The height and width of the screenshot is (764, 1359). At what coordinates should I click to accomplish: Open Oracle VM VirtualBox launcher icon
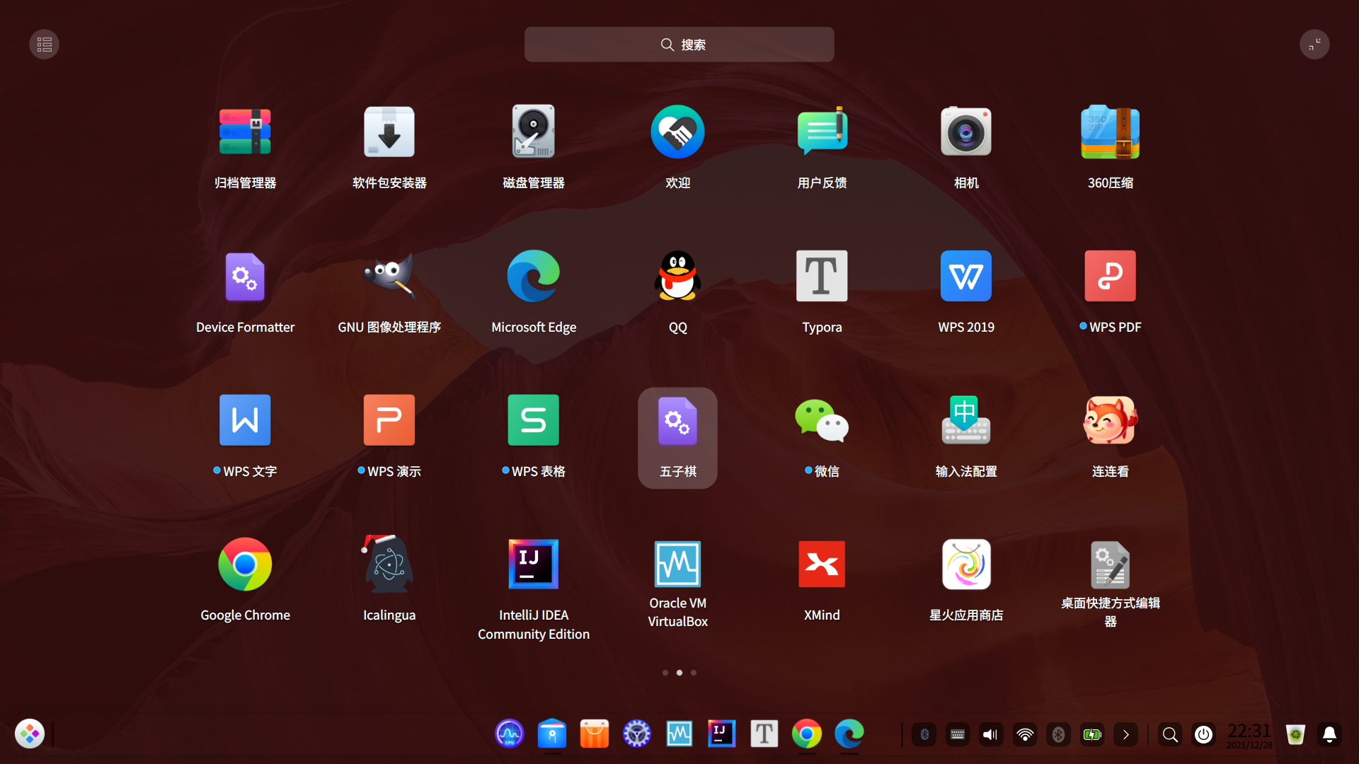(677, 565)
